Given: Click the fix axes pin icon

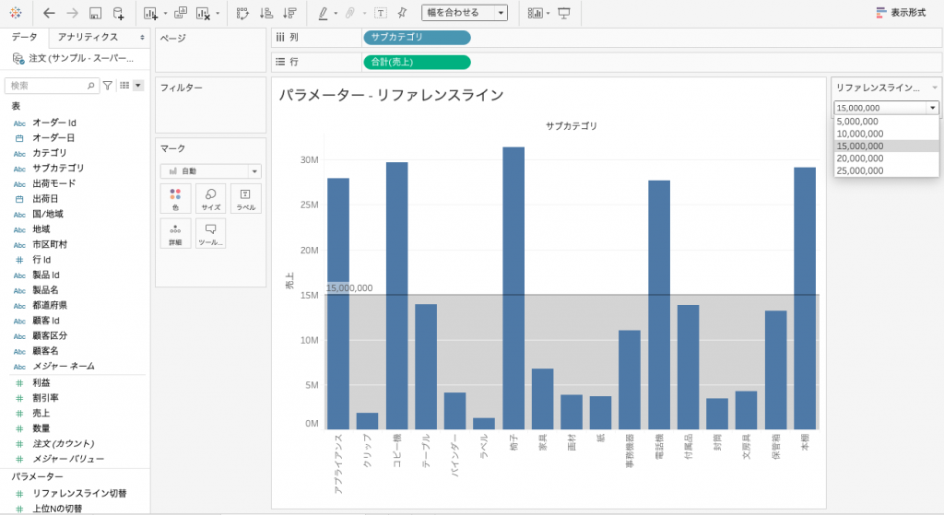Looking at the screenshot, I should [x=402, y=13].
